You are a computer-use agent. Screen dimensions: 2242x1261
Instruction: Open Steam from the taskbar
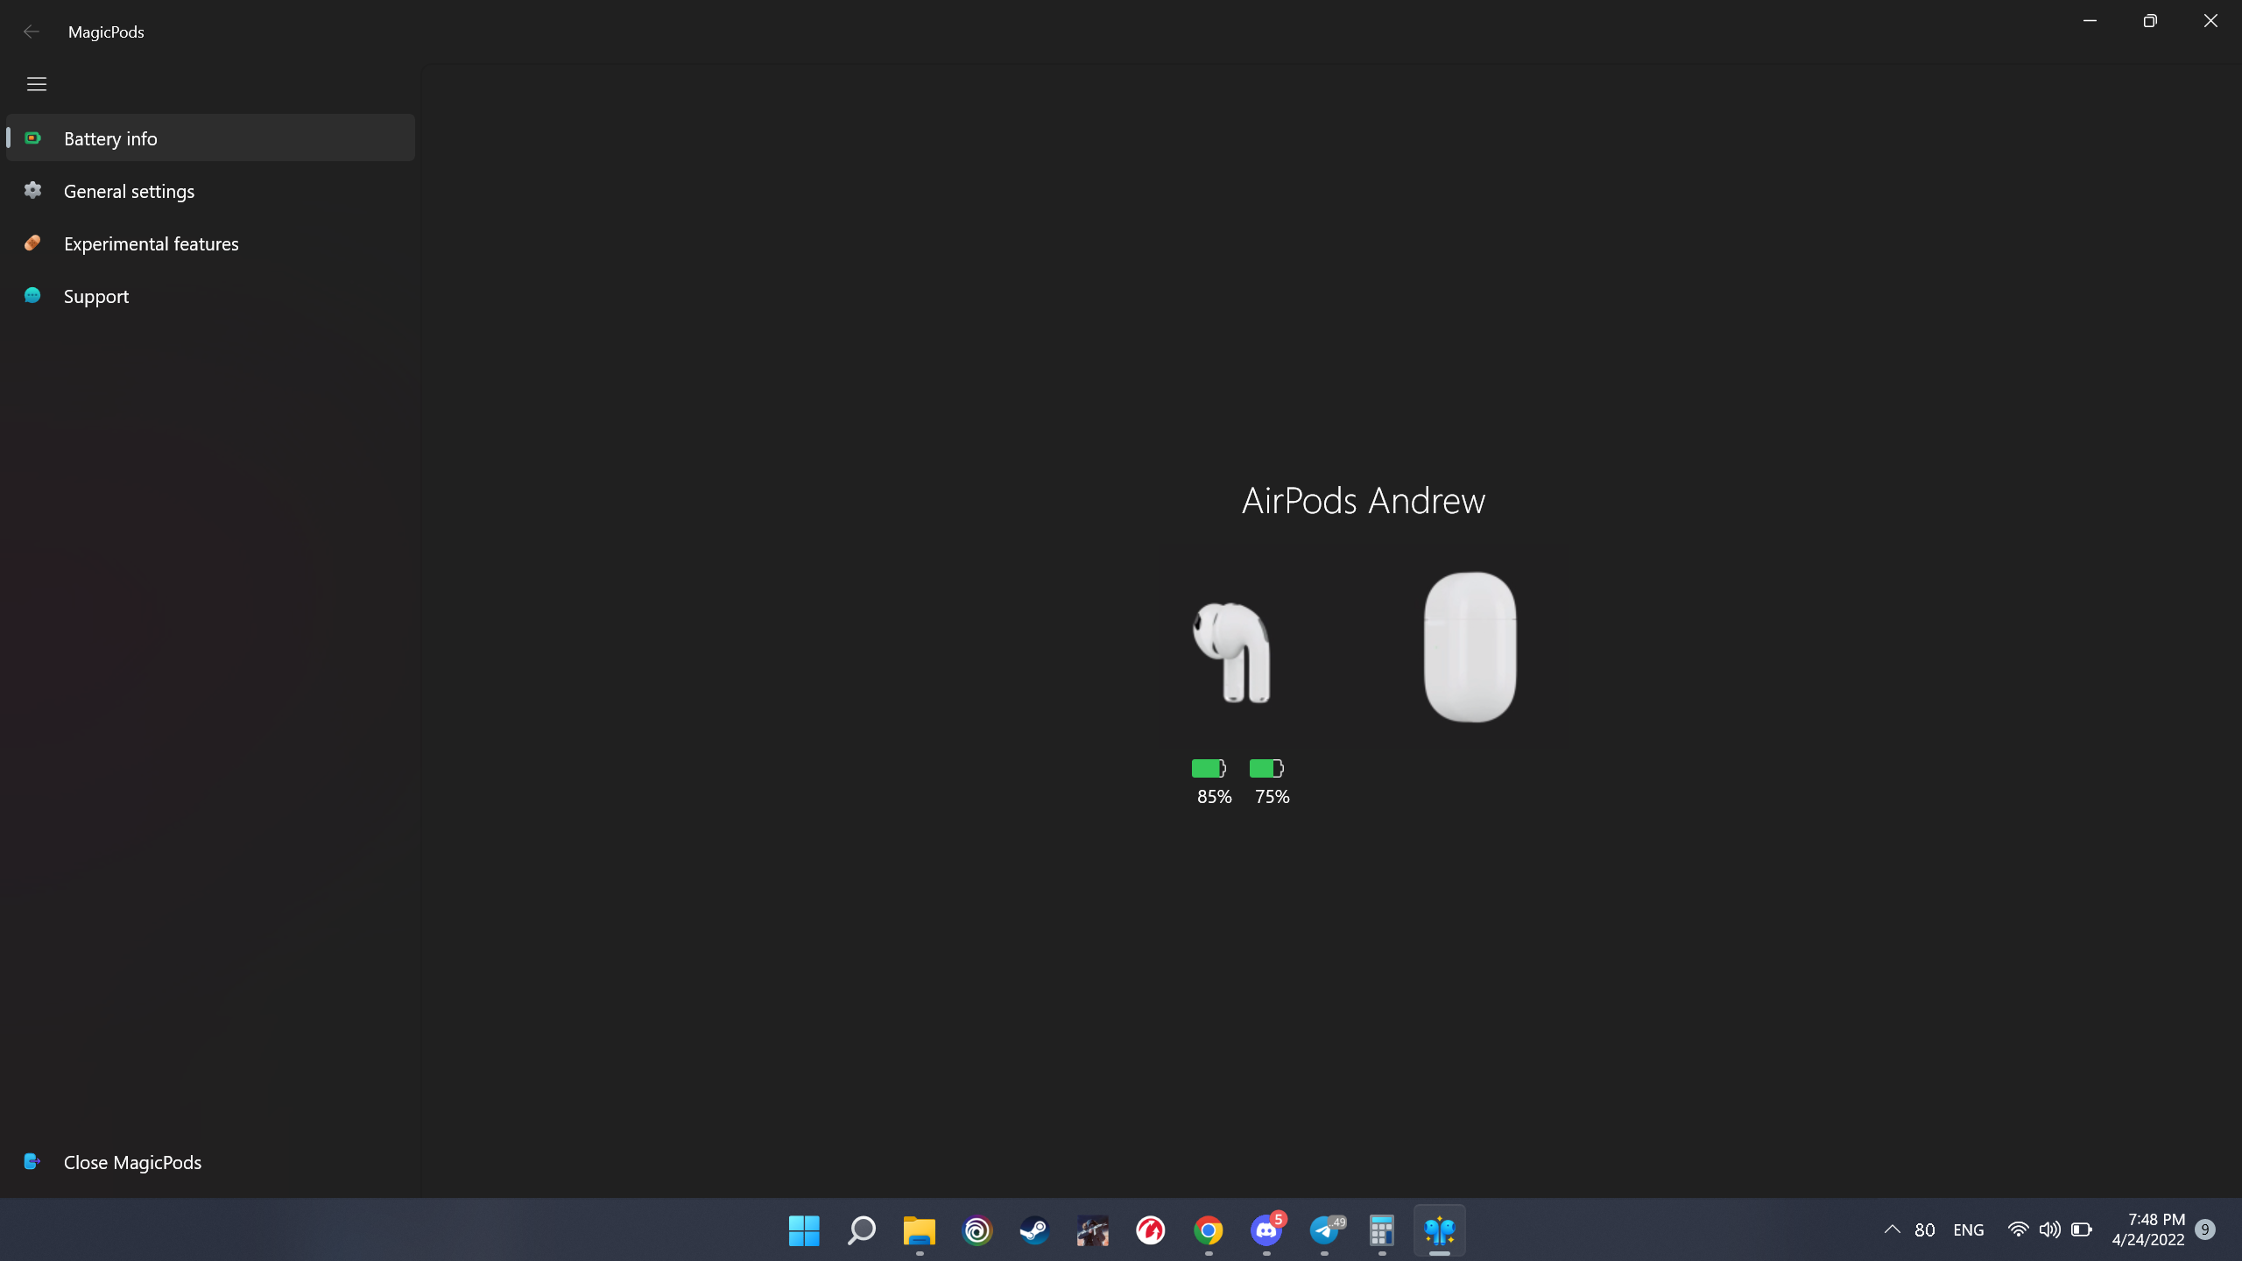[1034, 1230]
